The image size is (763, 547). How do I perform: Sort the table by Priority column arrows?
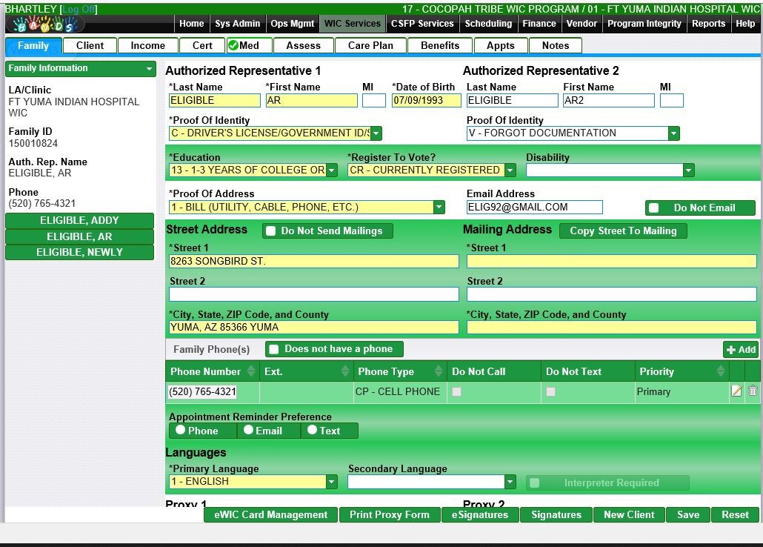coord(720,371)
